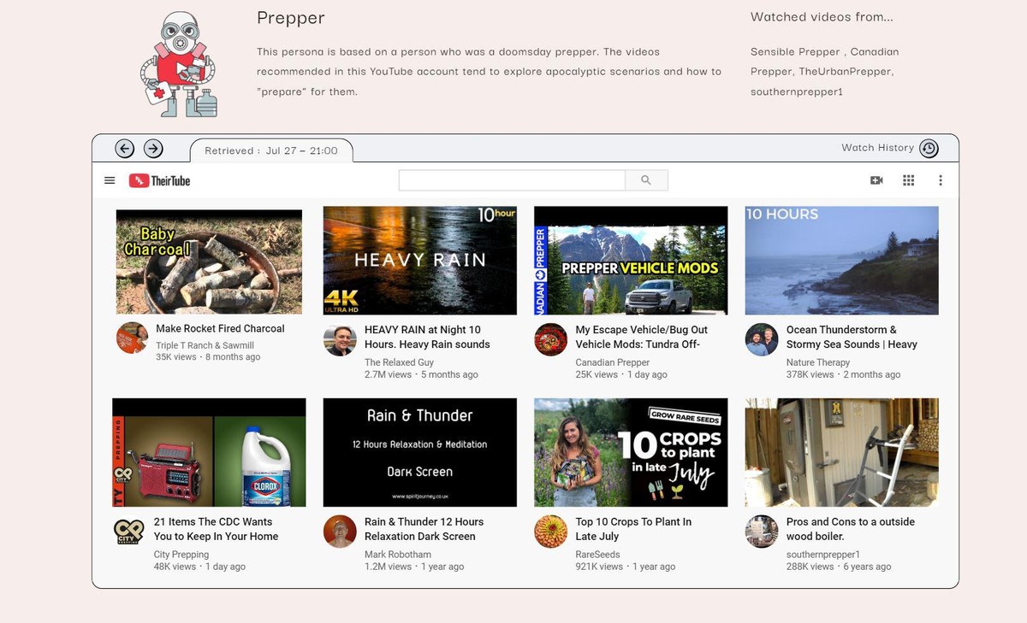Click channel name Nature Therapy
The image size is (1027, 623).
point(817,362)
